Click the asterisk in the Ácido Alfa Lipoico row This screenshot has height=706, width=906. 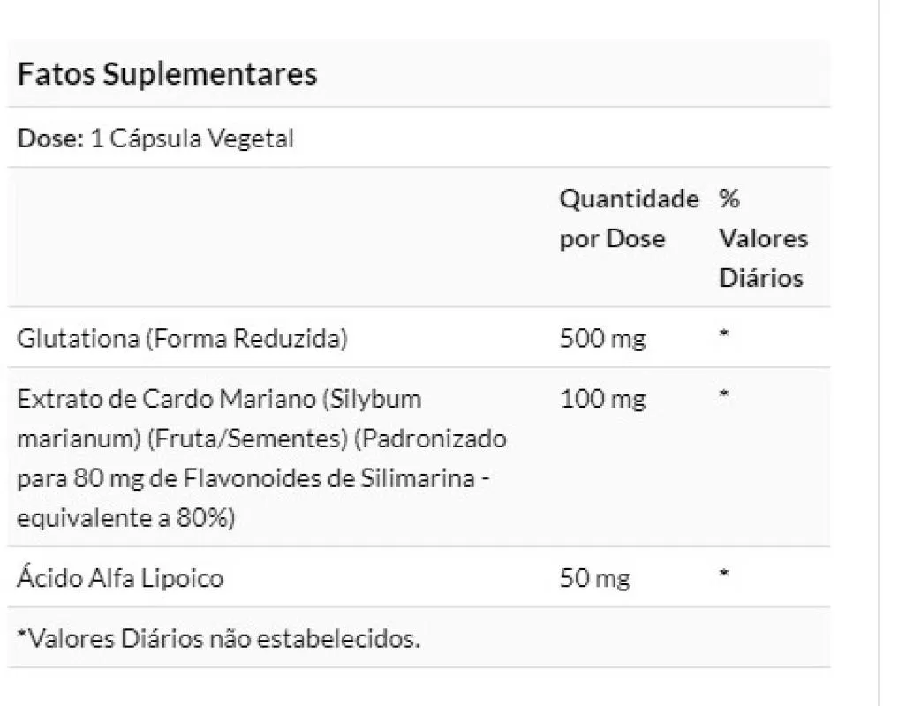coord(723,574)
